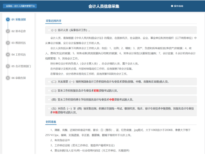Open the 05 会计管理部门 step
This screenshot has height=157, width=205.
21,66
